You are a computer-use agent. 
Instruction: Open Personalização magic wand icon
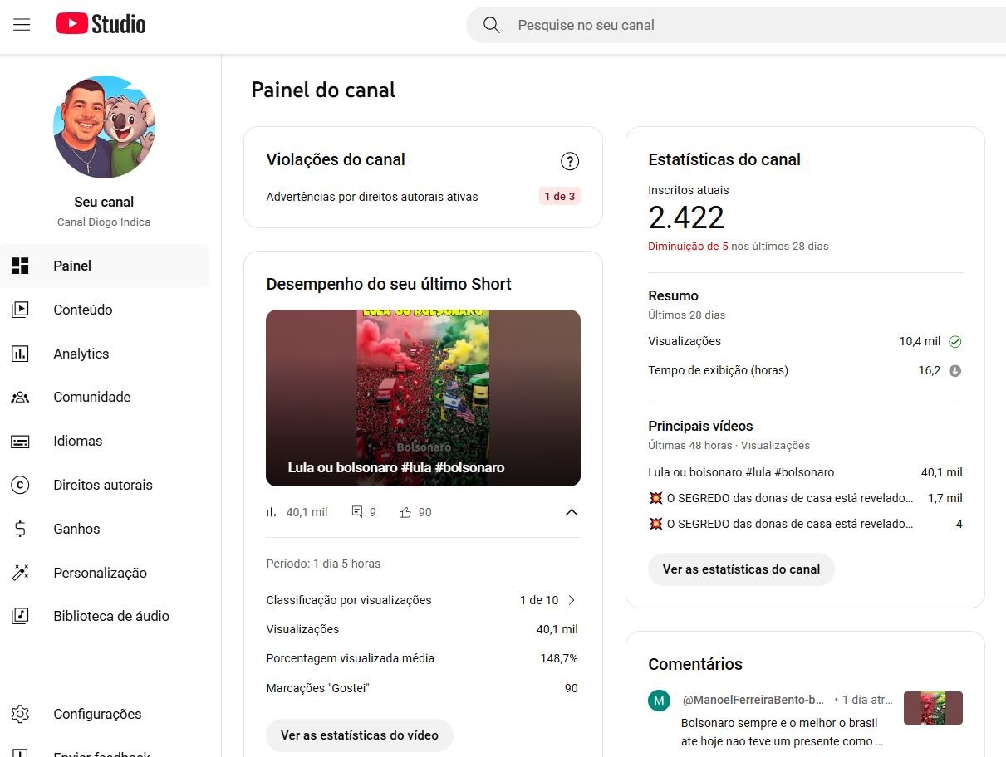pyautogui.click(x=20, y=573)
